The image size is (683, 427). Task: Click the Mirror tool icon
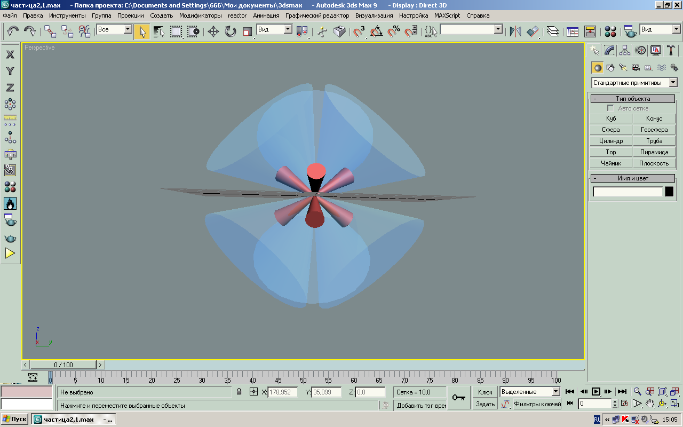click(x=515, y=31)
